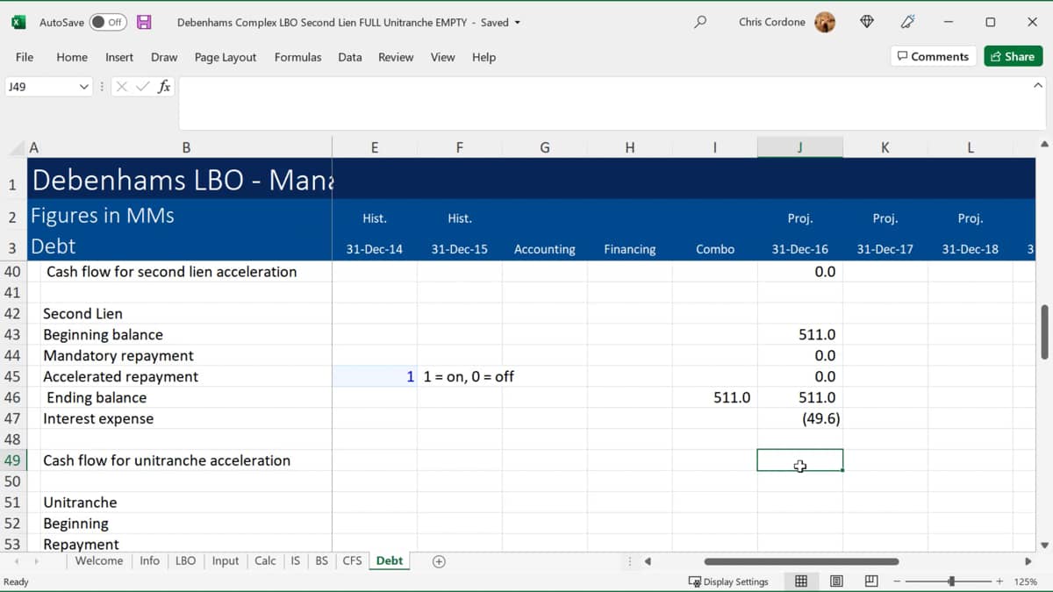This screenshot has width=1053, height=592.
Task: Click the horizontal scrollbar thumb
Action: 801,561
